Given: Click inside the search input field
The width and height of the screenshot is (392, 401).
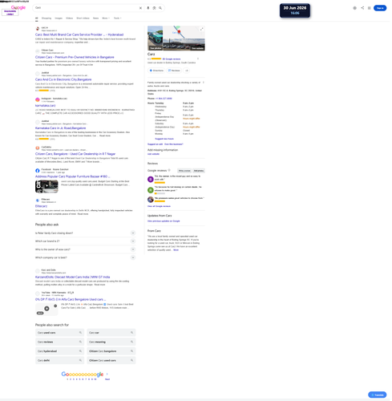Looking at the screenshot, I should tap(86, 8).
